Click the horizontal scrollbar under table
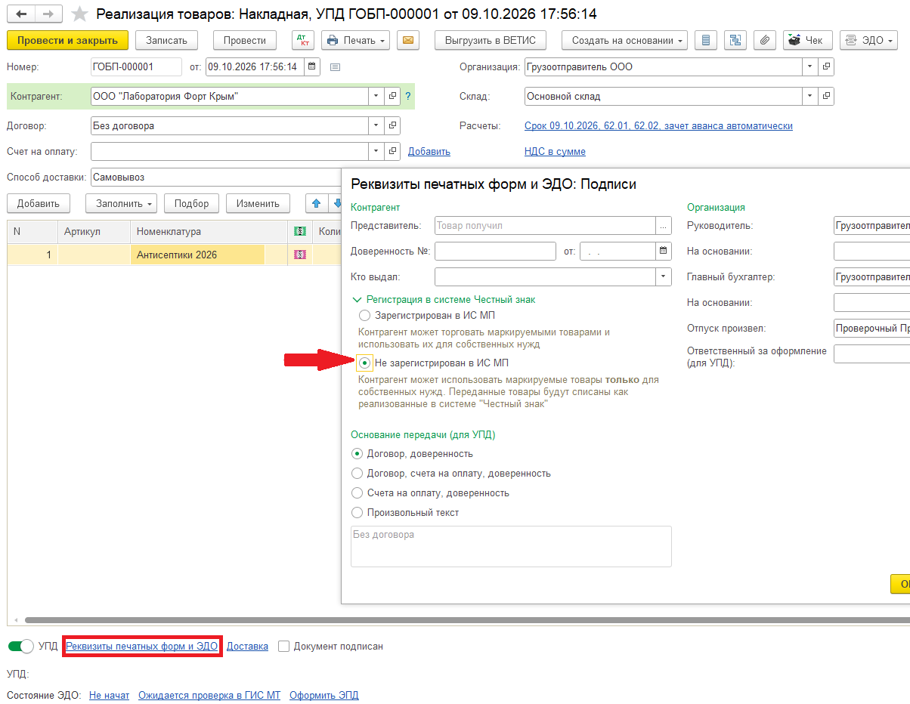 pos(469,620)
